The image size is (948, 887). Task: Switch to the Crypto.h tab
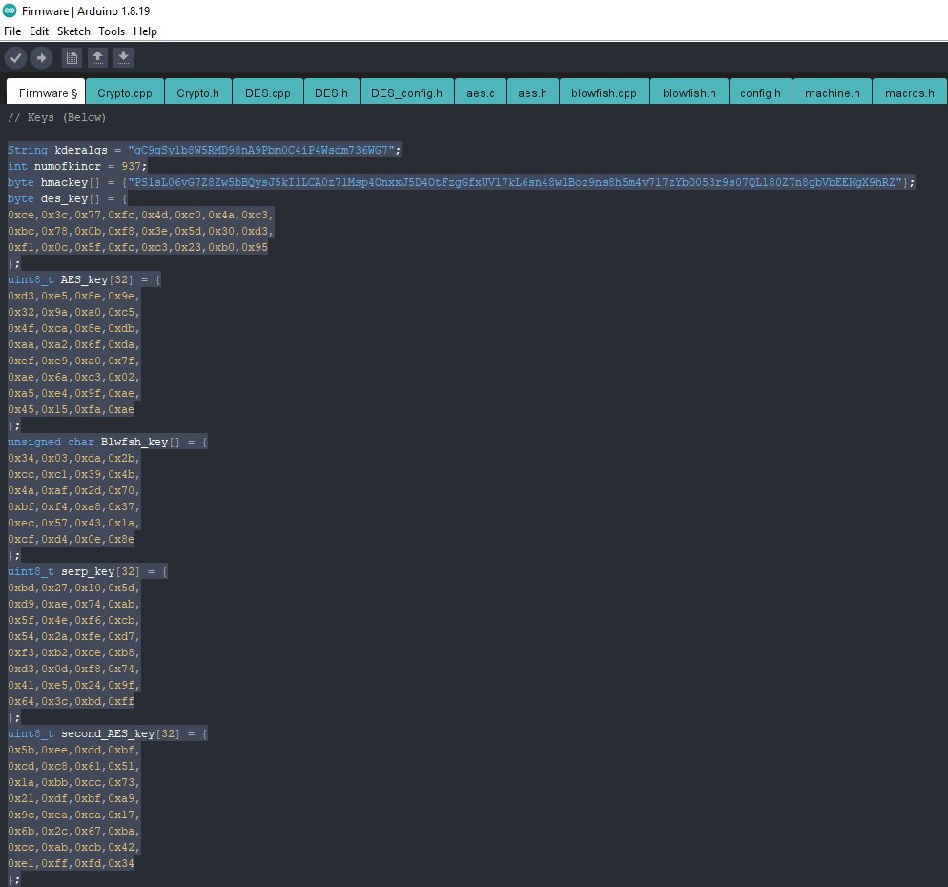(x=197, y=92)
